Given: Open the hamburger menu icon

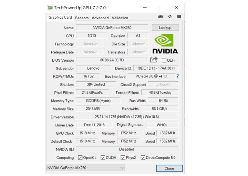Looking at the screenshot, I should 179,17.
